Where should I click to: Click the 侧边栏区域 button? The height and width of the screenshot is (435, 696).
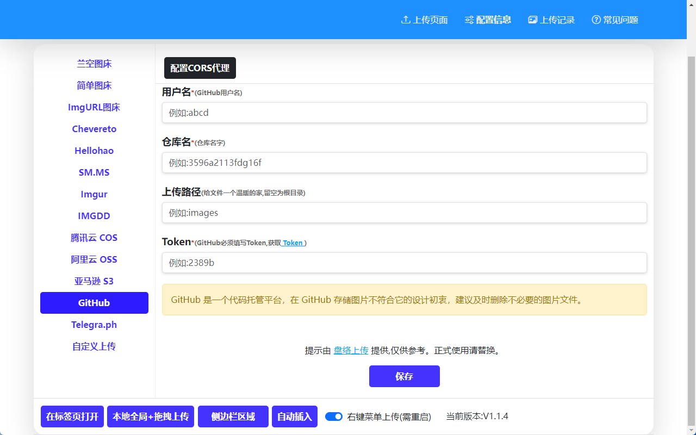233,417
